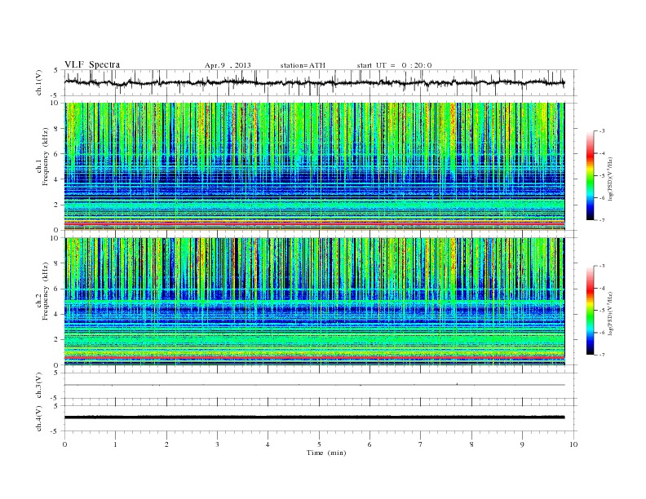The image size is (646, 499).
Task: Click the ch.1(V) waveform trace at top
Action: (315, 82)
